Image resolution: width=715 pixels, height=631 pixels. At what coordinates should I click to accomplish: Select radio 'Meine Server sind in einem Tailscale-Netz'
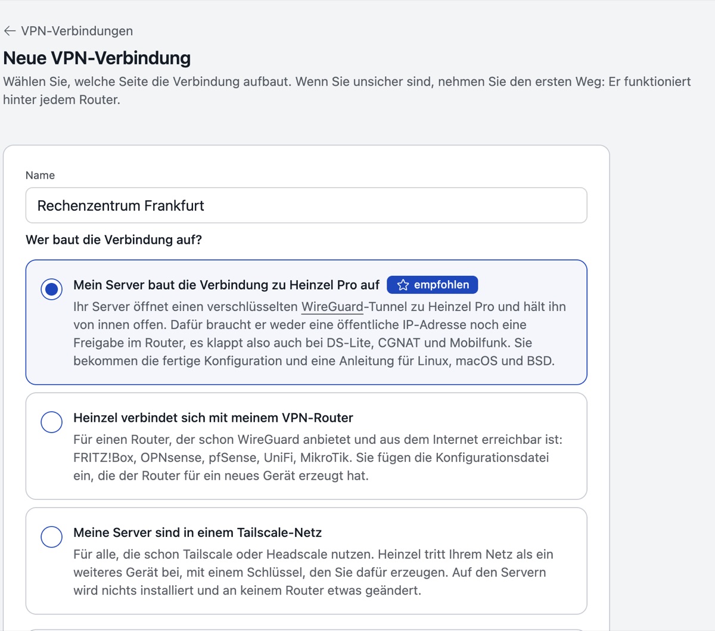pyautogui.click(x=52, y=536)
